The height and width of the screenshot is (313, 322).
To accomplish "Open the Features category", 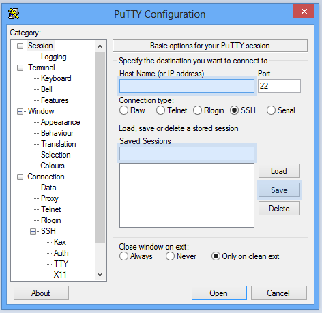I will pyautogui.click(x=55, y=100).
